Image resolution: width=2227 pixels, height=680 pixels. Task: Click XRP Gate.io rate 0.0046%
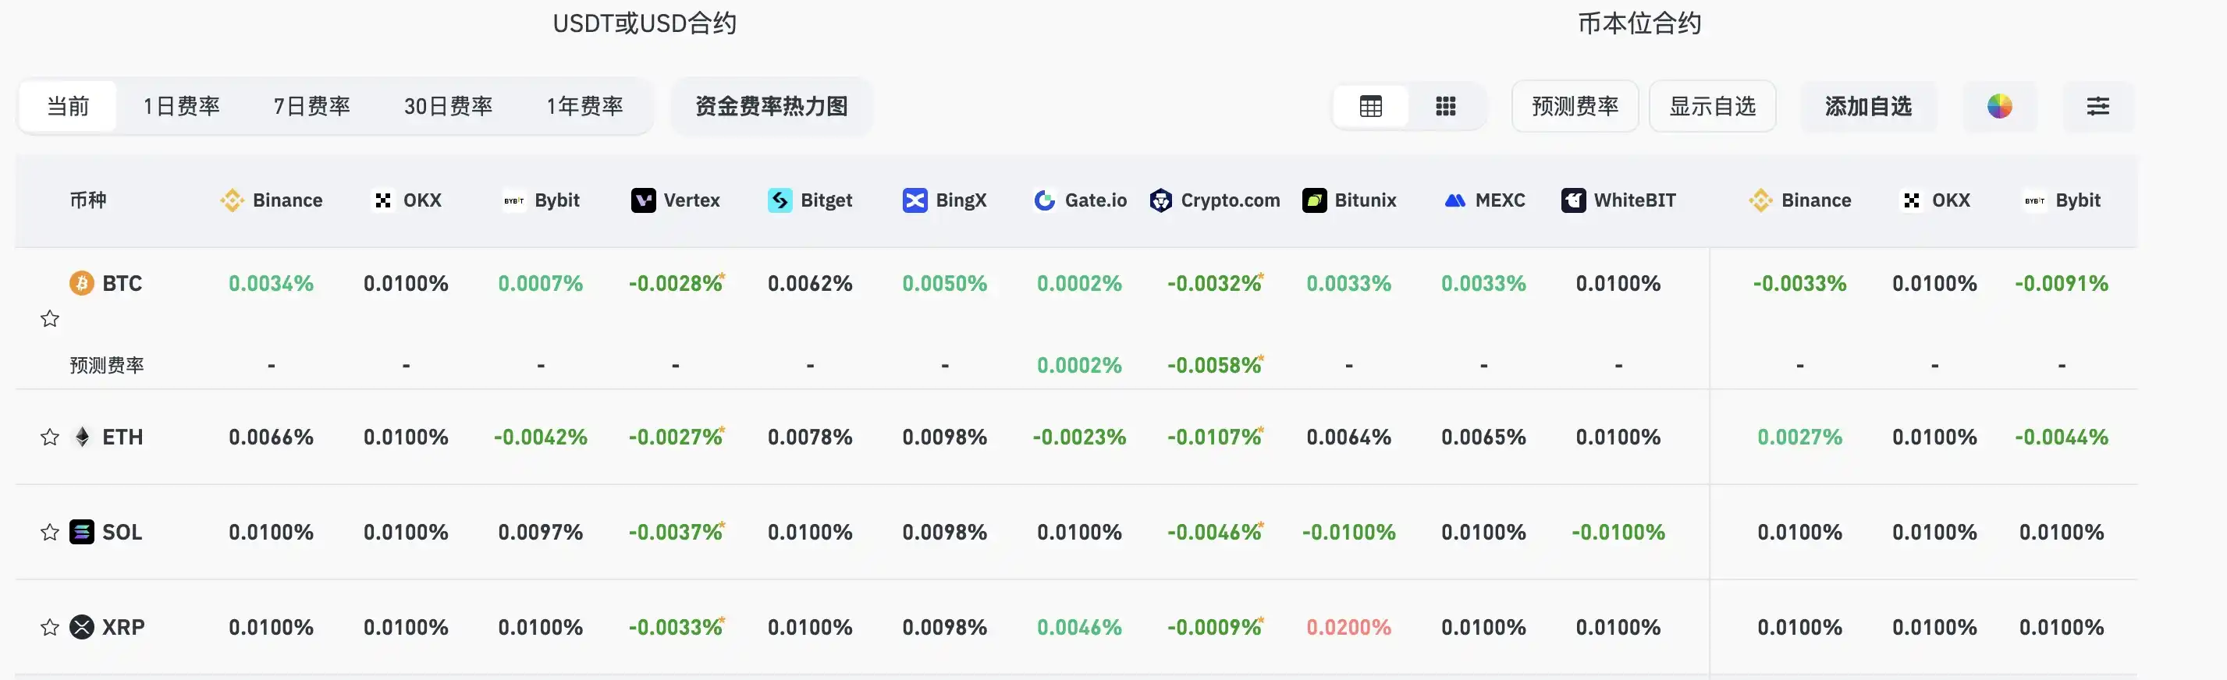pos(1080,627)
